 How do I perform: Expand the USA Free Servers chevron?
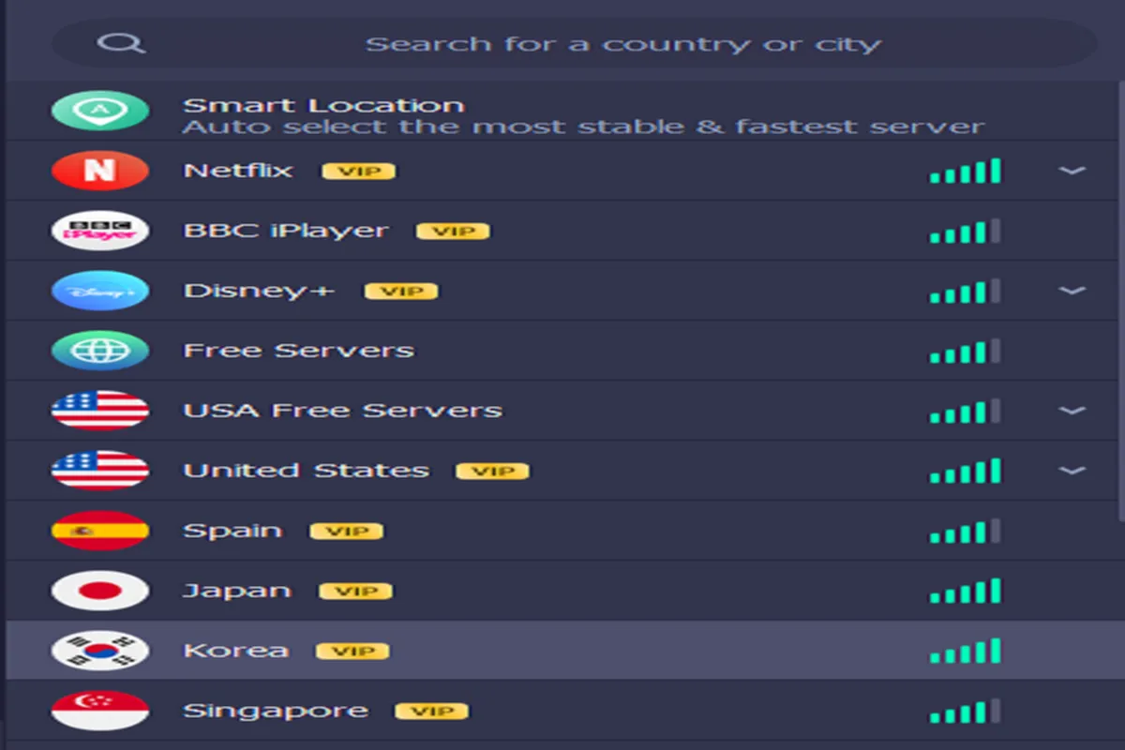(1072, 411)
